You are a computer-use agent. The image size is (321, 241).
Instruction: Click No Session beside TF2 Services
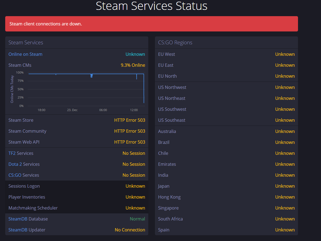pyautogui.click(x=134, y=153)
